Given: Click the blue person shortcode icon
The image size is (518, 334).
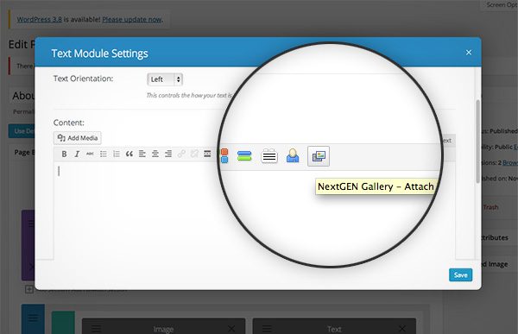Looking at the screenshot, I should [x=293, y=155].
